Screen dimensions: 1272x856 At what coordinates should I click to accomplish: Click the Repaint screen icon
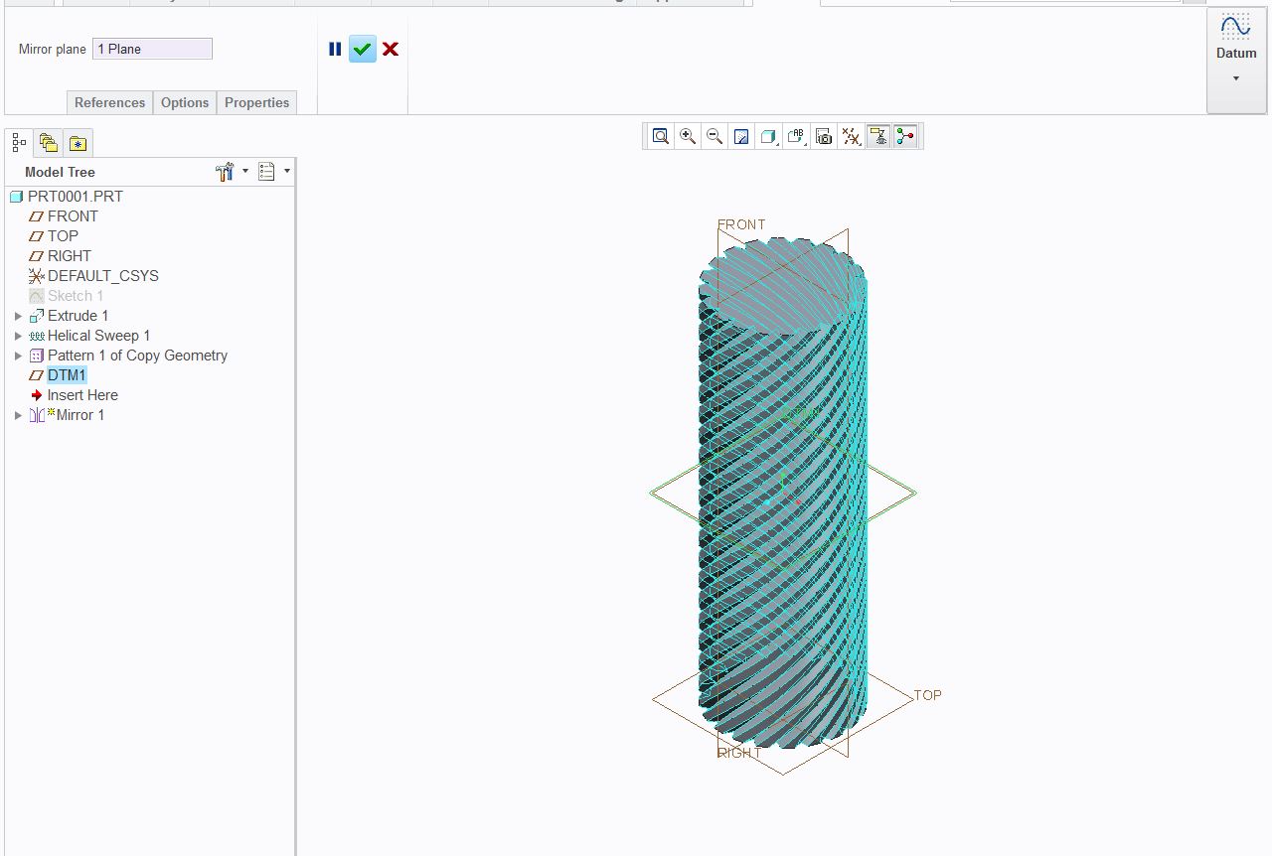point(741,137)
